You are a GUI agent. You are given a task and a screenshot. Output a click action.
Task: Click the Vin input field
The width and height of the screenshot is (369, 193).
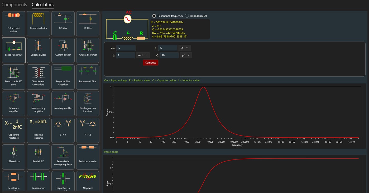coord(126,48)
